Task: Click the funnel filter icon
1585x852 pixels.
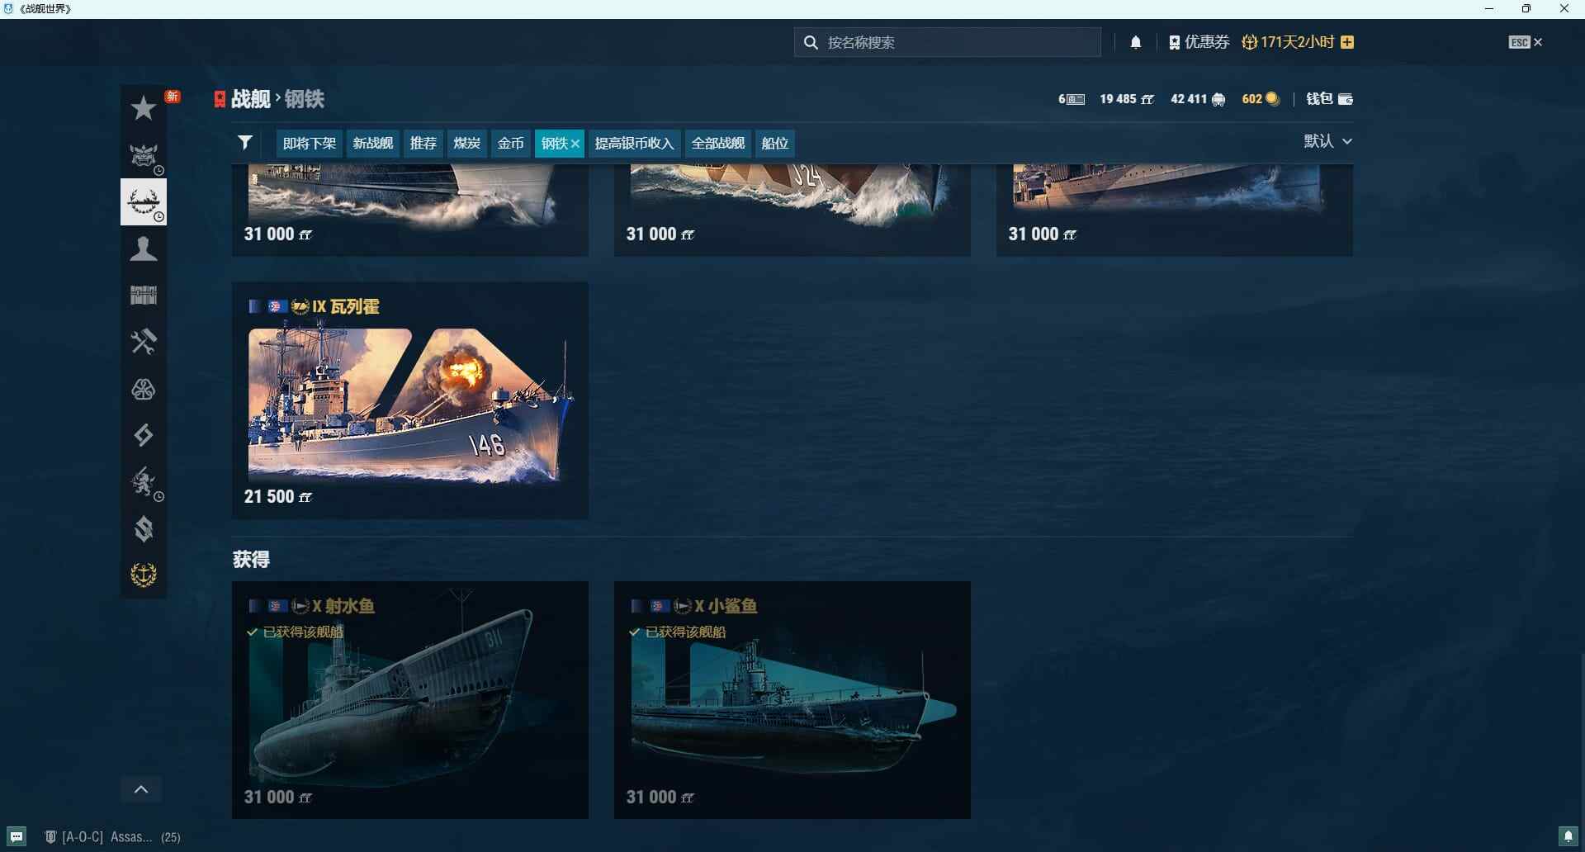Action: 245,143
